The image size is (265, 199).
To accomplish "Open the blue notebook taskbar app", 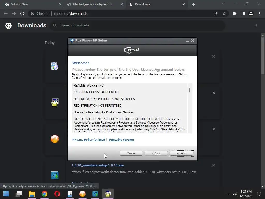I will pos(70,194).
